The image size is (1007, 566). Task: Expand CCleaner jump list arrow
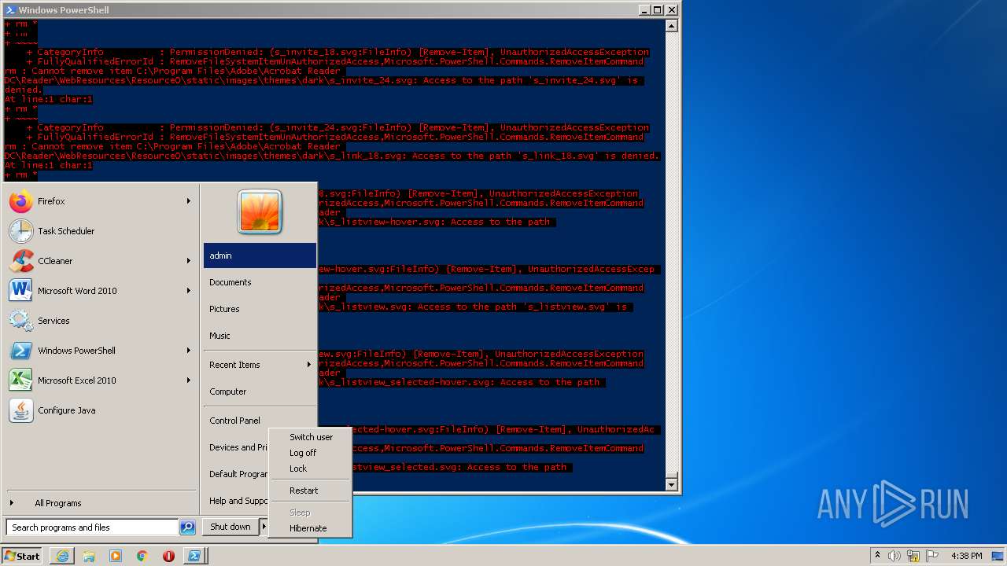click(x=189, y=261)
